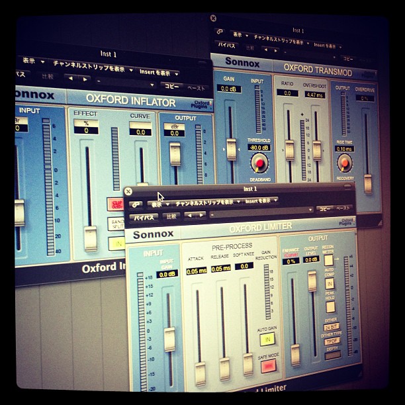Open チャンネルストリップを表示 dropdown in Inflator window
Image resolution: width=405 pixels, height=405 pixels.
click(x=93, y=67)
